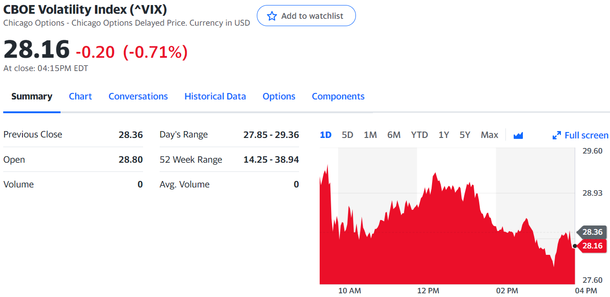Click the 10 AM time axis label
This screenshot has height=297, width=610.
pos(349,291)
